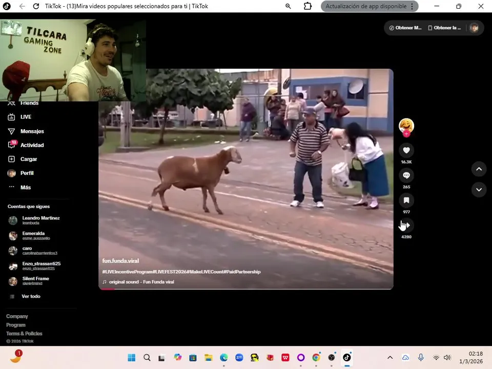Click the magnifier zoom icon in title bar
Viewport: 492px width, 369px height.
pyautogui.click(x=288, y=6)
